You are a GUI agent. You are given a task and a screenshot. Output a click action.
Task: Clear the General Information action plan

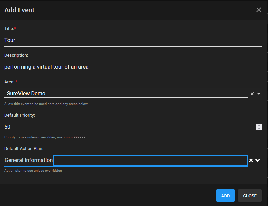(251, 160)
